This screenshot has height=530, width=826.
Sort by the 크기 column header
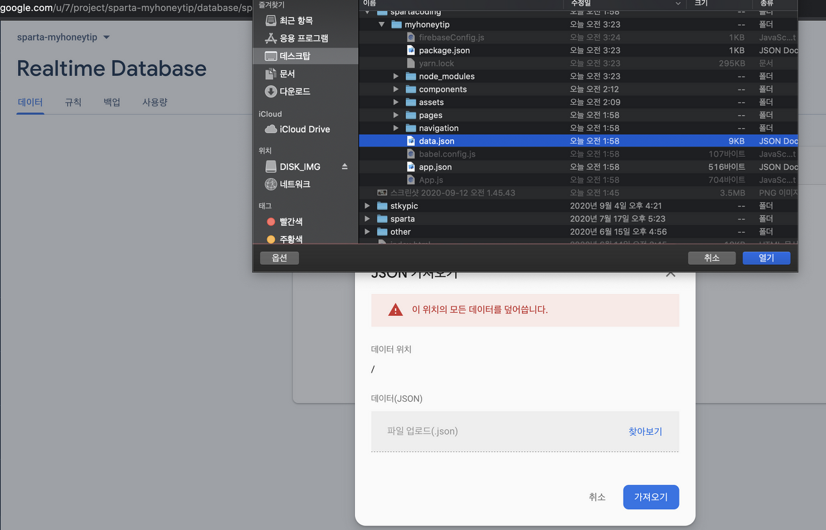[x=720, y=4]
